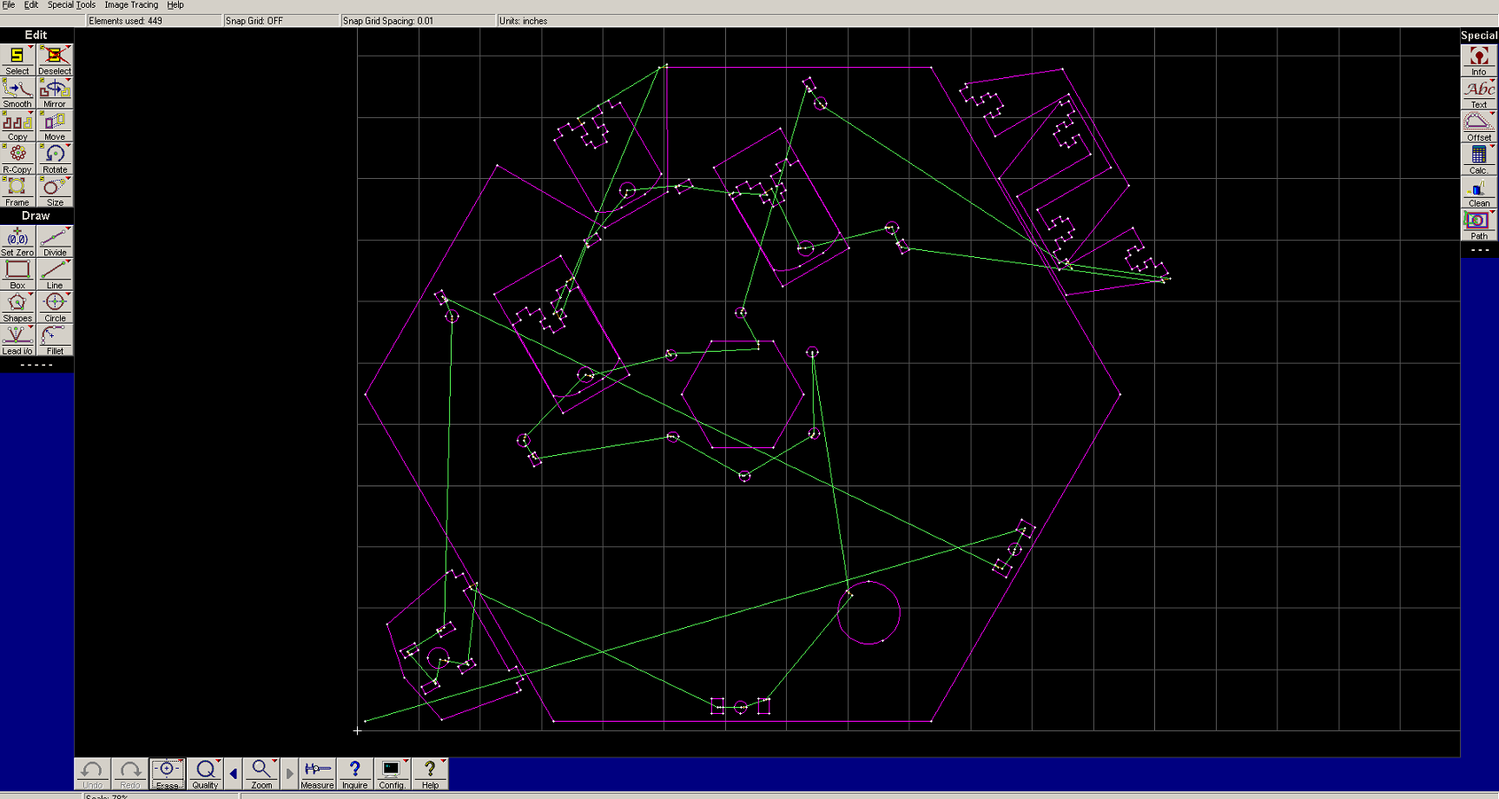This screenshot has width=1499, height=799.
Task: Activate the Rotate tool
Action: (55, 159)
